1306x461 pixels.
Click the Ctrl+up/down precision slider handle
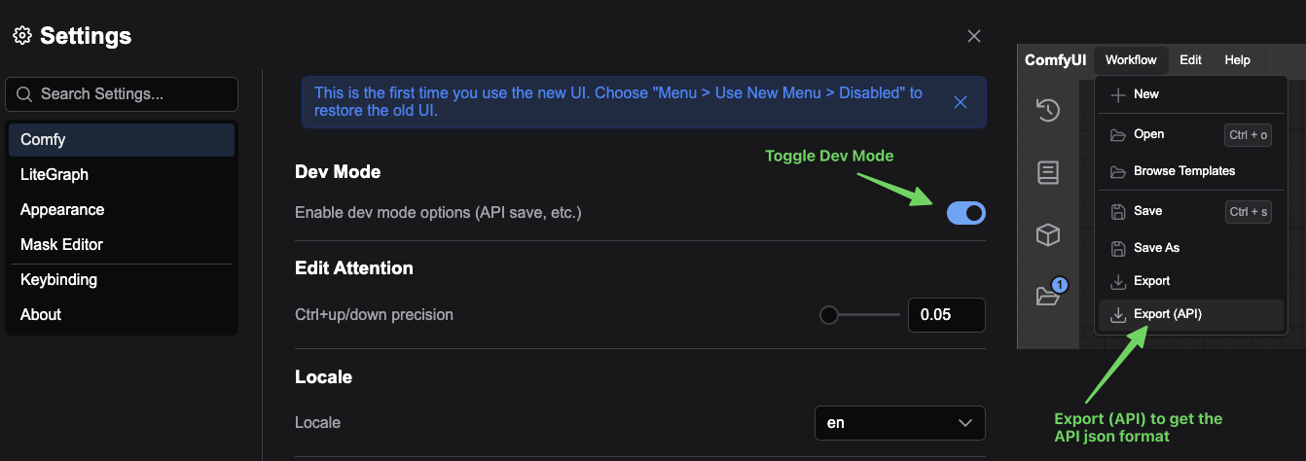829,315
